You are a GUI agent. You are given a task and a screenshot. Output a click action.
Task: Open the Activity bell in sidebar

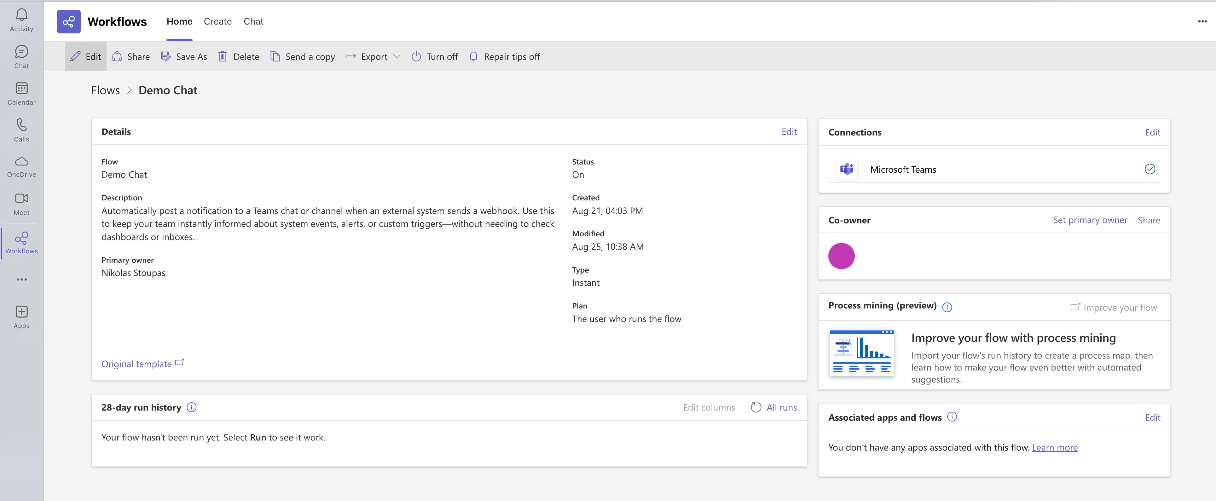[21, 20]
